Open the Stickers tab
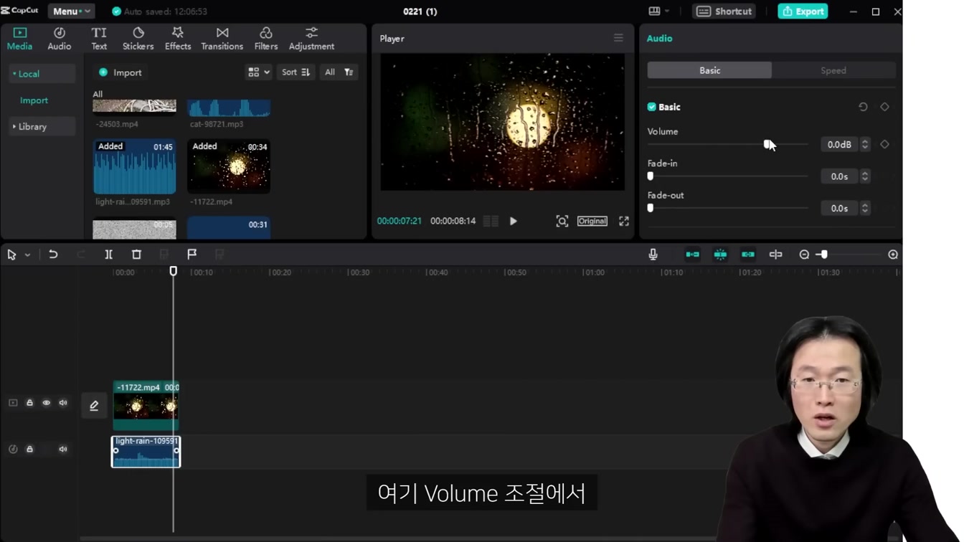This screenshot has height=542, width=964. (x=138, y=39)
